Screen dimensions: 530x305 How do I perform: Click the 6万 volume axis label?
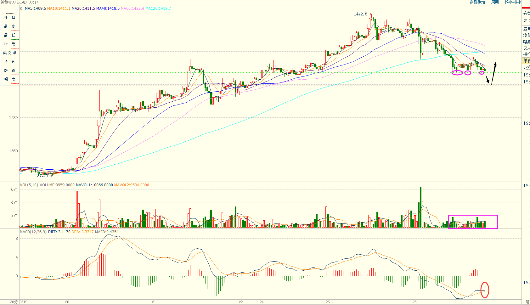point(14,189)
